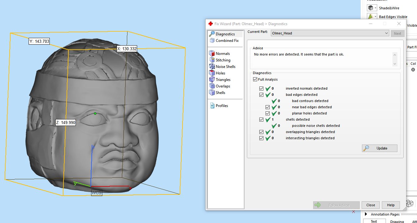The height and width of the screenshot is (223, 417).
Task: Open the Triangles fix section
Action: tap(223, 80)
